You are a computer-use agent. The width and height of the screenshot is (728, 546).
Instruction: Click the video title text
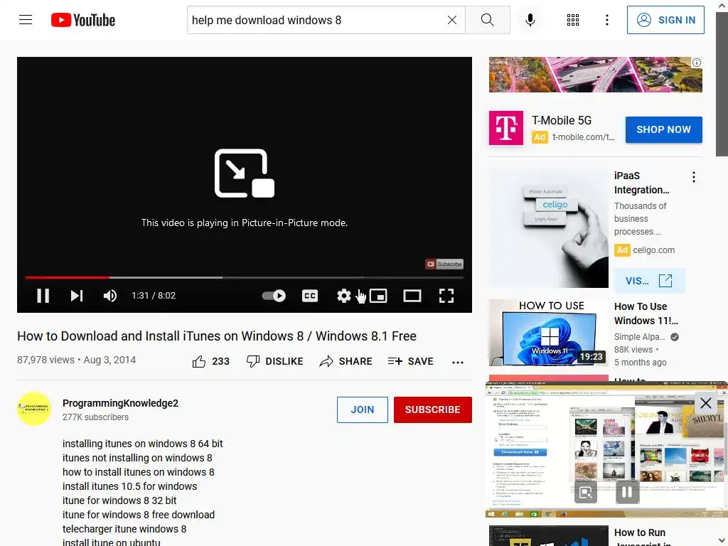[217, 336]
